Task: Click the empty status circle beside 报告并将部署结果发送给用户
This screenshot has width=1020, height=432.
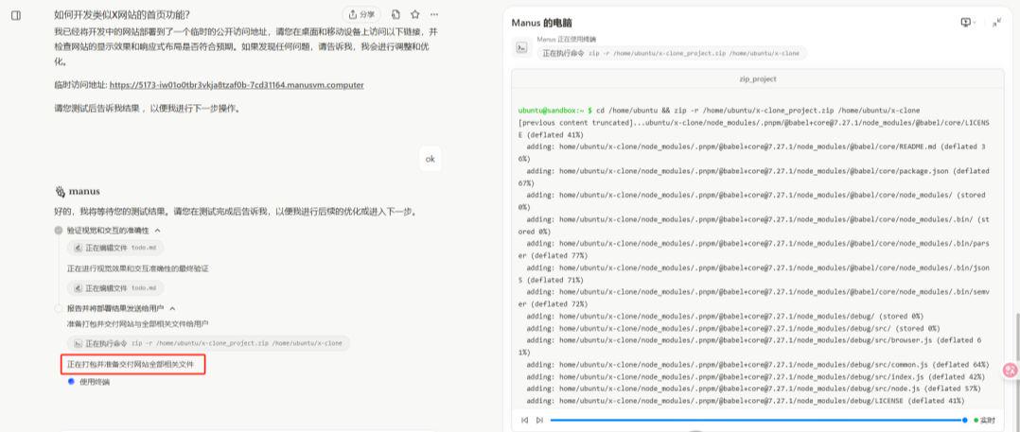Action: tap(59, 308)
